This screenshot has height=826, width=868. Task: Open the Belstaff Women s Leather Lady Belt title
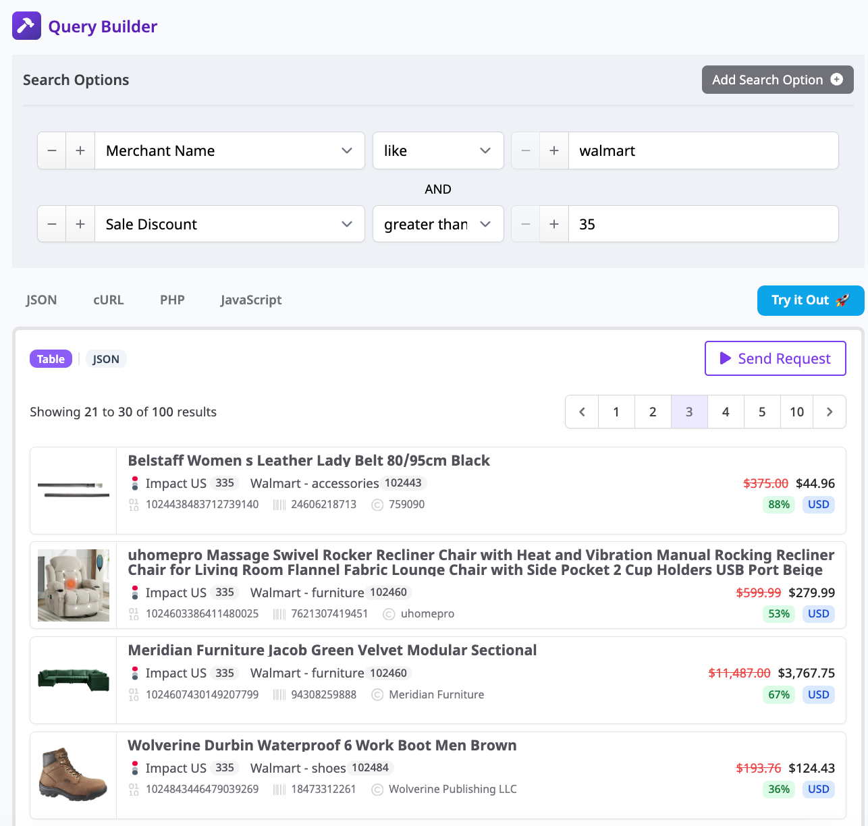click(308, 460)
